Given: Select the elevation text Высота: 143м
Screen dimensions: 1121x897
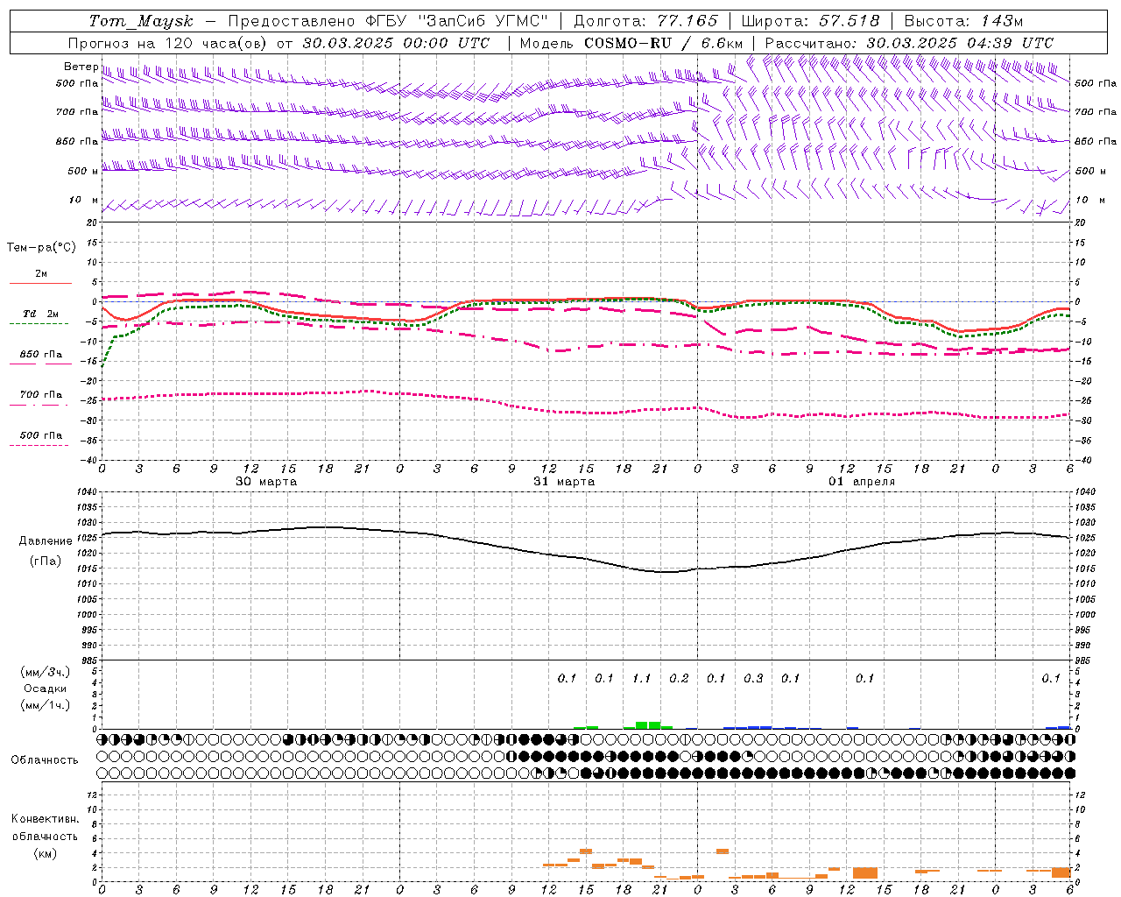Looking at the screenshot, I should 964,21.
